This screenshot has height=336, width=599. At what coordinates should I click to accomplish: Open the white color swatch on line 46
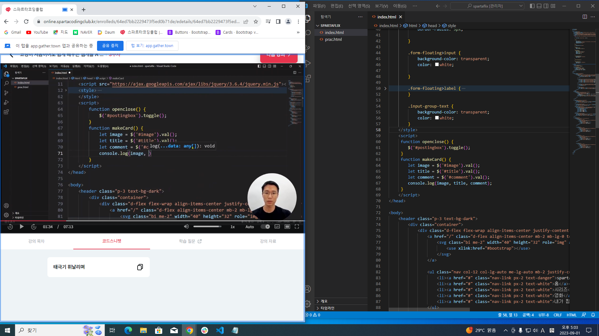point(437,65)
